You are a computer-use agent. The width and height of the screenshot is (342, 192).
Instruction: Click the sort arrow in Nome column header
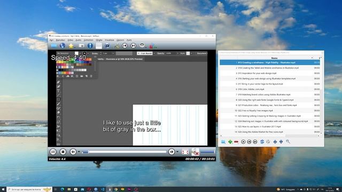312,58
